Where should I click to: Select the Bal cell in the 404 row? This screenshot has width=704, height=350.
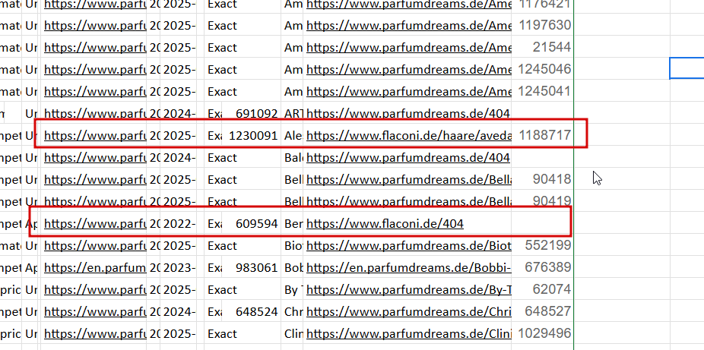point(293,158)
